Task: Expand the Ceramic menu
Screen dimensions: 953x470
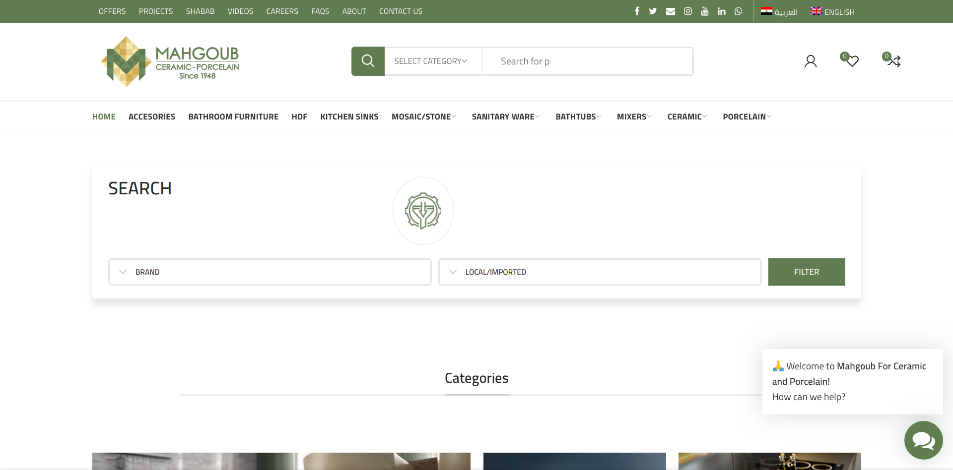Action: 687,117
